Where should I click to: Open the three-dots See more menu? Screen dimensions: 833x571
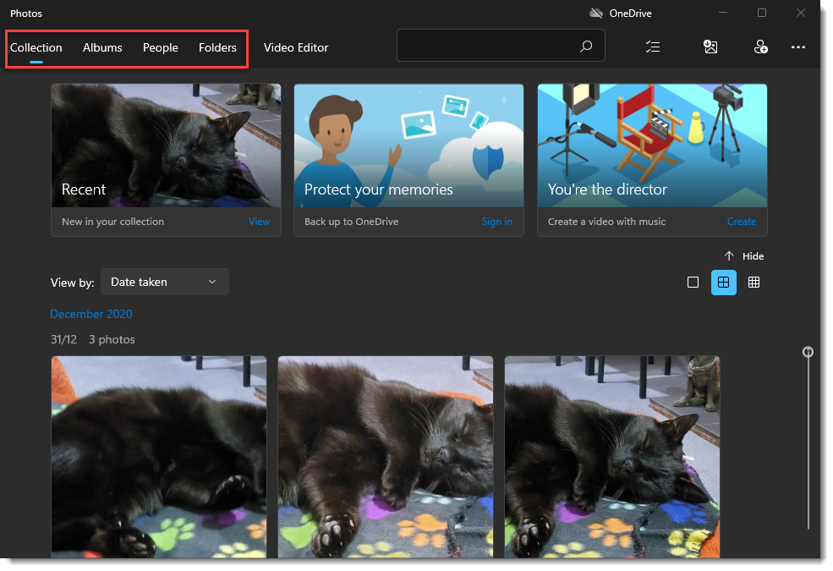[x=797, y=47]
